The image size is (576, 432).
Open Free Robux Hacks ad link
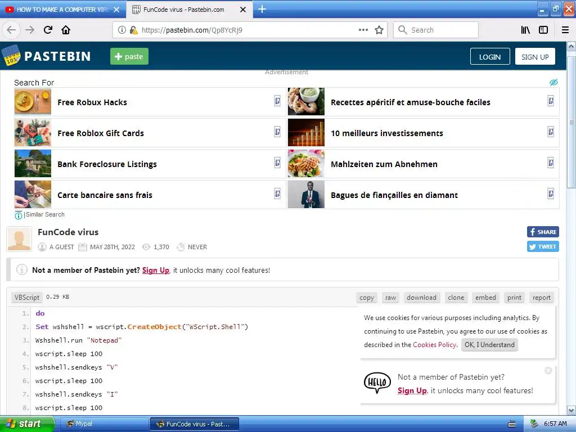tap(150, 102)
